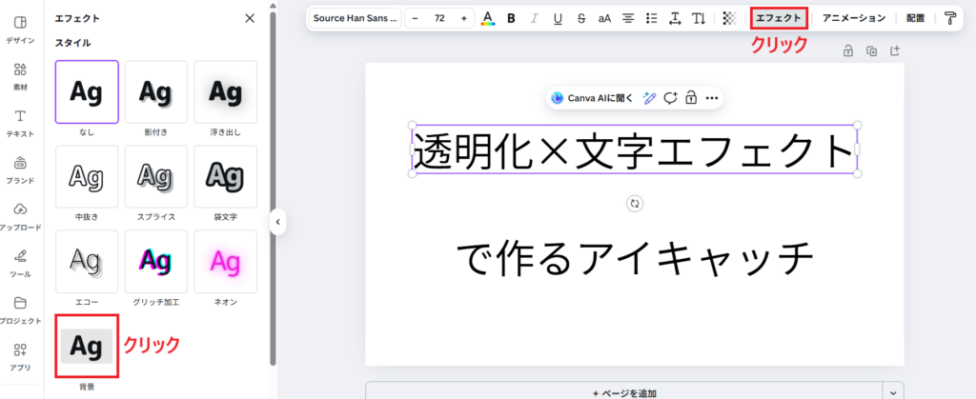
Task: Change the text alignment
Action: pyautogui.click(x=628, y=18)
